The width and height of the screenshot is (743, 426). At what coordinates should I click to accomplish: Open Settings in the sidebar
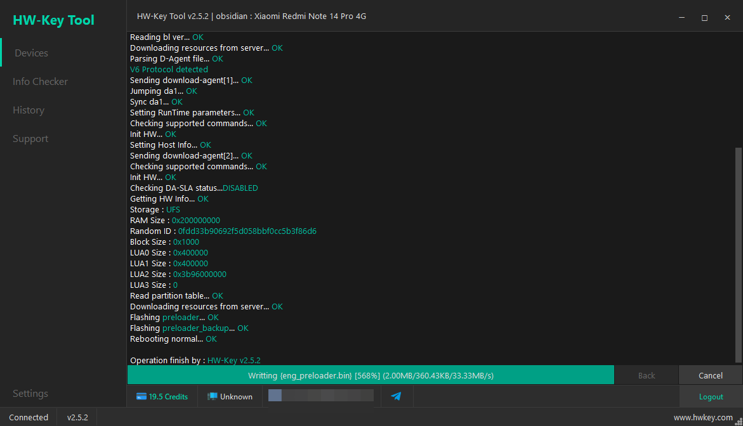pyautogui.click(x=30, y=393)
